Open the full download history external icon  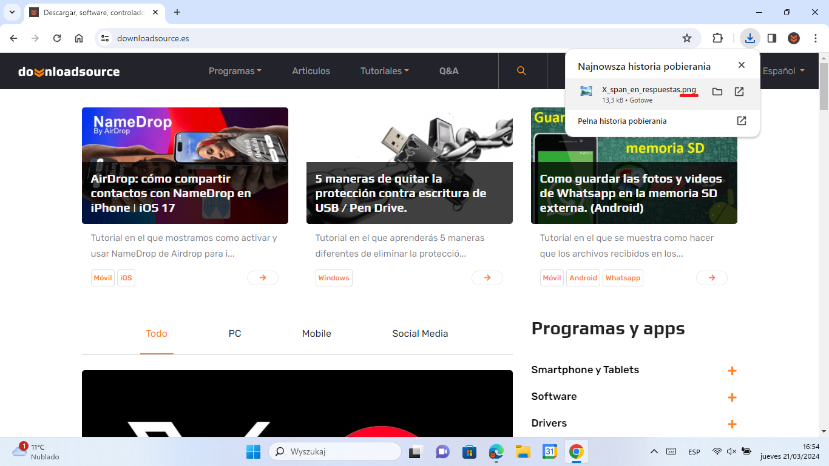click(742, 121)
